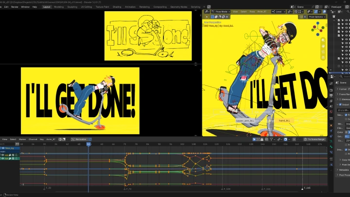Image resolution: width=350 pixels, height=197 pixels.
Task: Toggle the graph auto snap icon
Action: (x=285, y=140)
